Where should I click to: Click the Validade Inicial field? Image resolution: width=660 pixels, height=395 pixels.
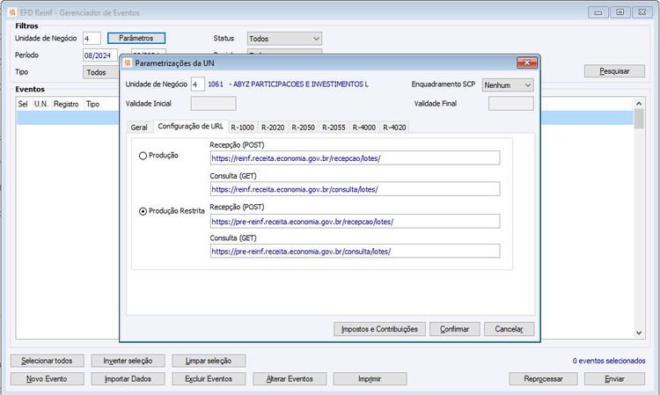tap(214, 104)
